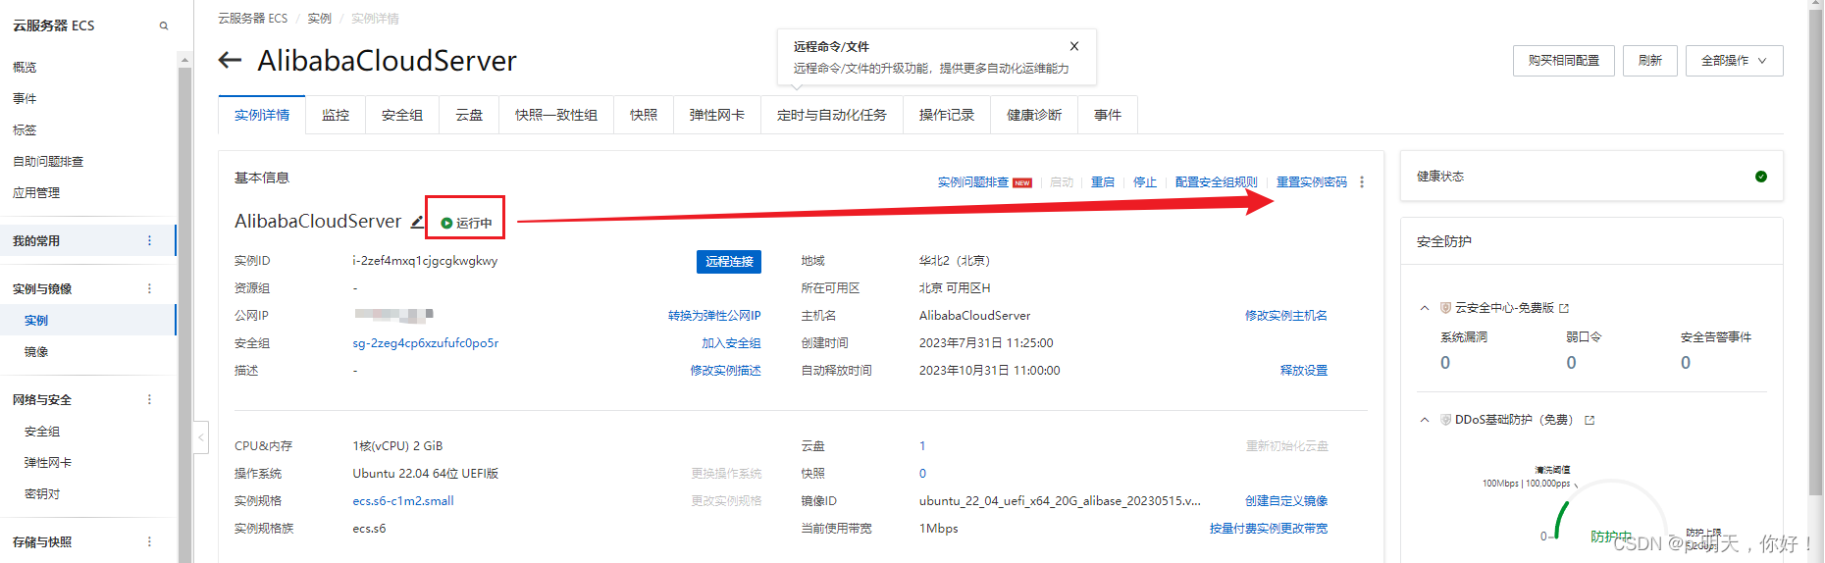1825x563 pixels.
Task: Switch to the 云盘 tab
Action: click(469, 115)
